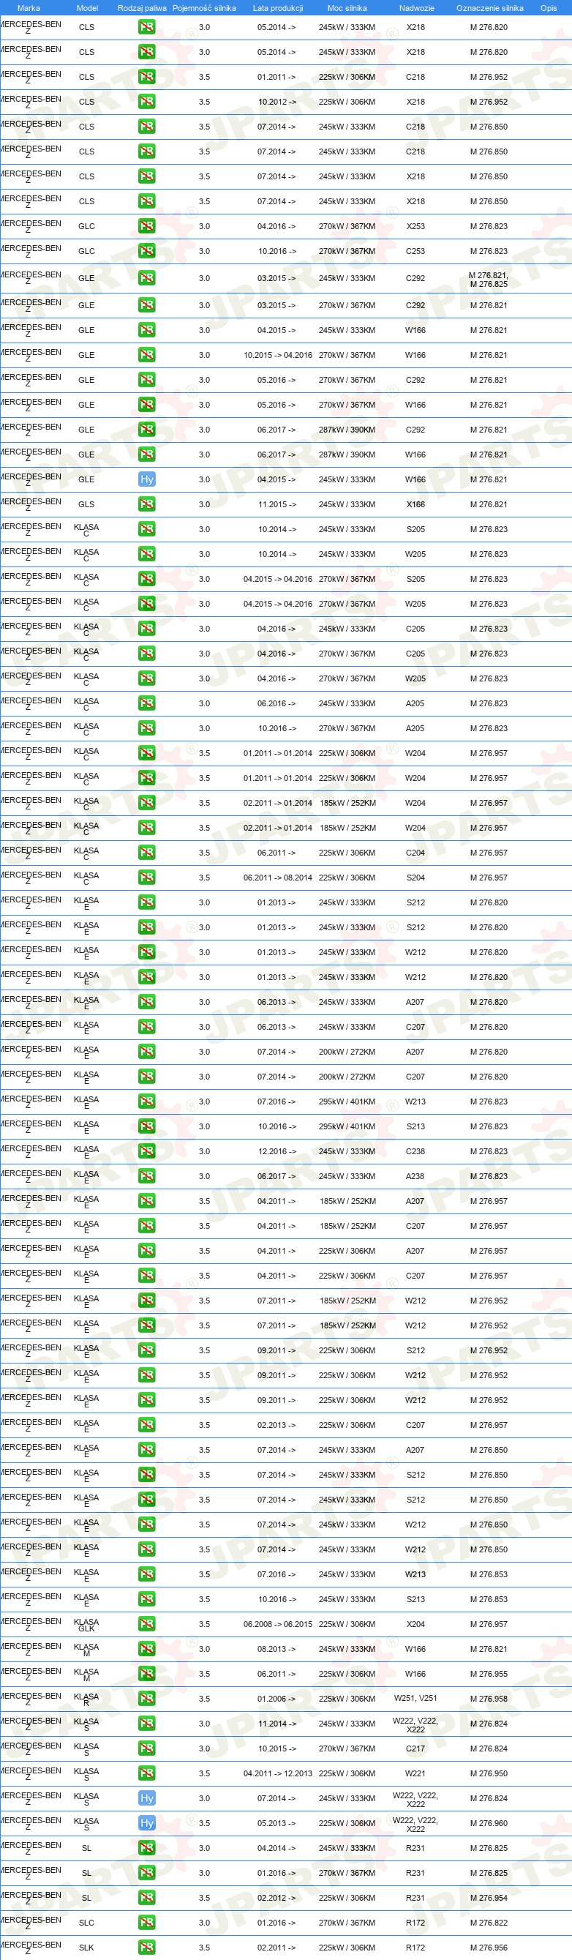Click the Rodzaj paliwa column header

pyautogui.click(x=142, y=8)
